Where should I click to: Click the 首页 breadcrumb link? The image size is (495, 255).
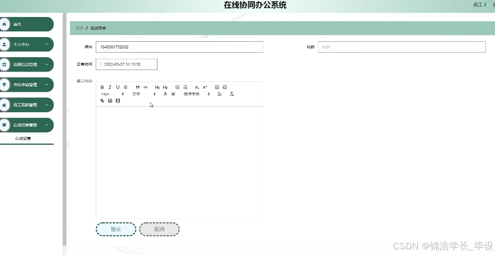click(79, 28)
